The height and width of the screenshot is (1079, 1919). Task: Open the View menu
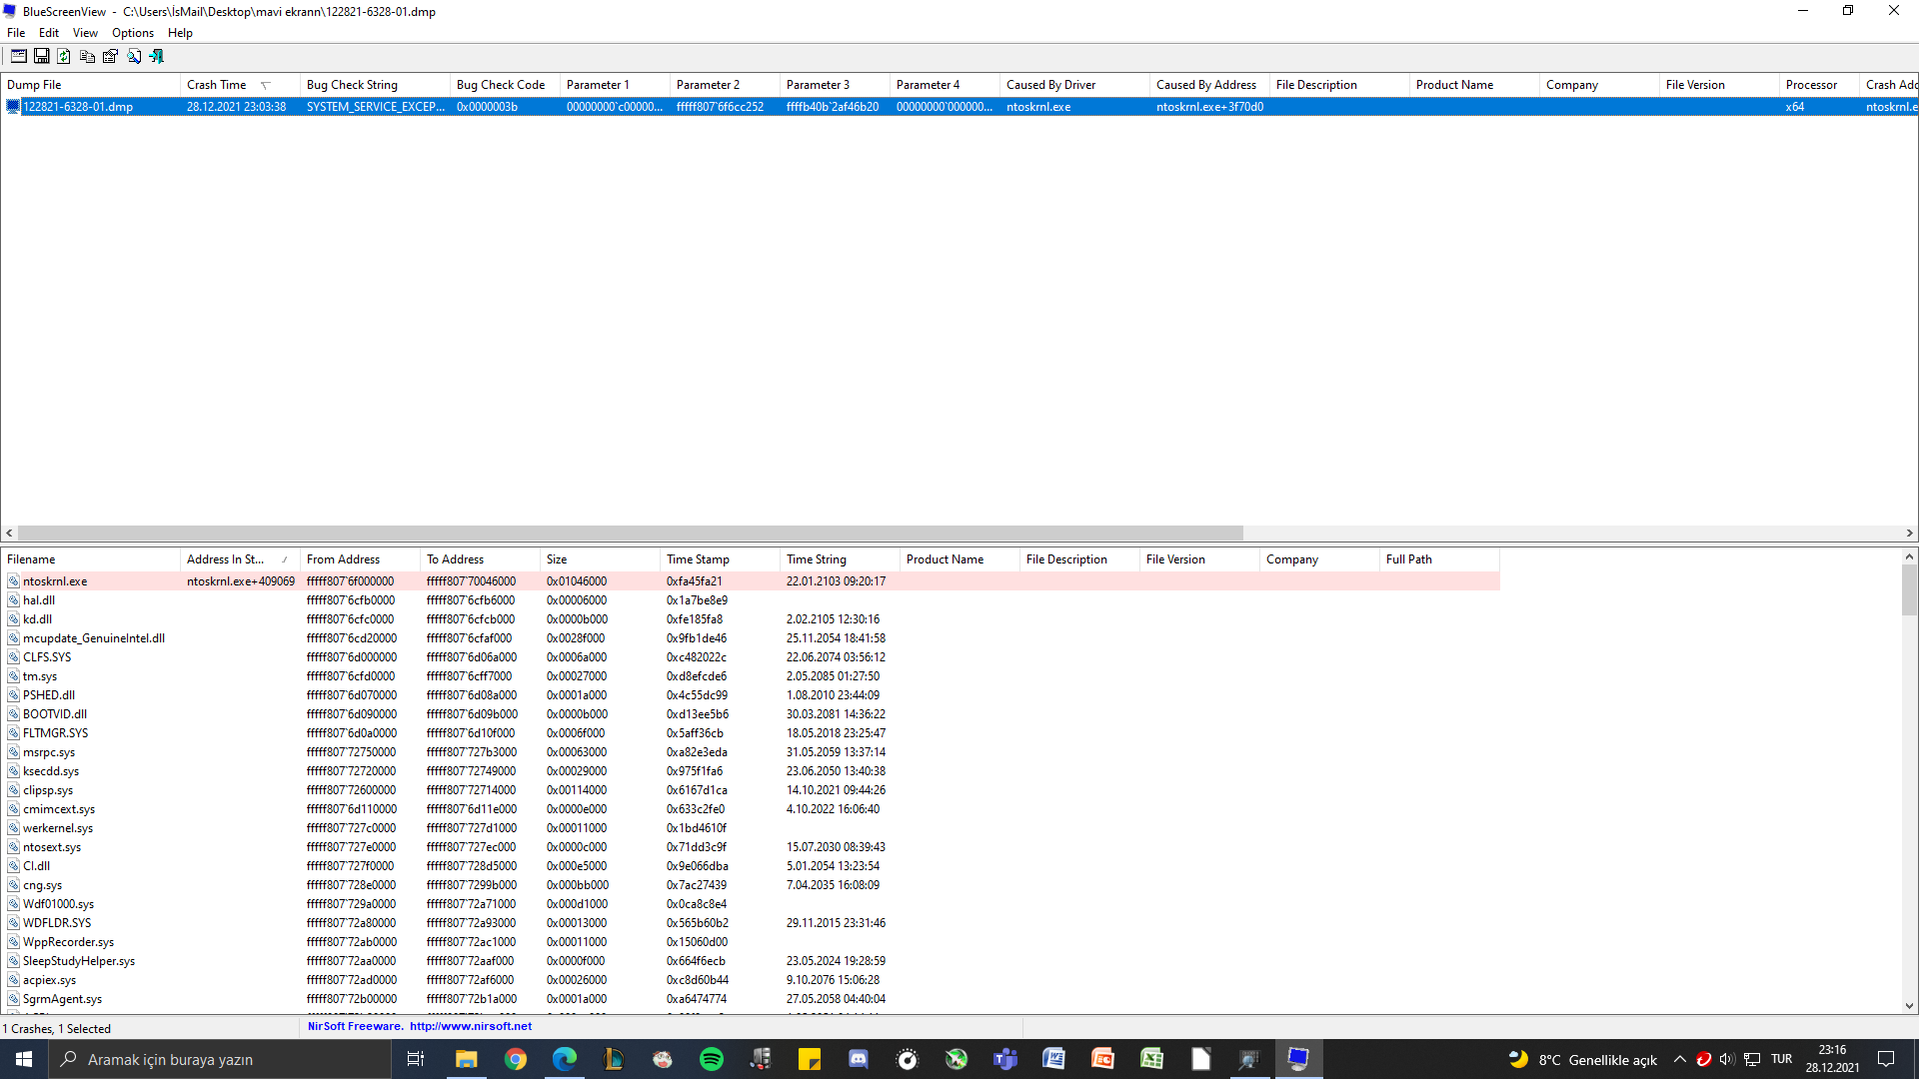pyautogui.click(x=85, y=33)
